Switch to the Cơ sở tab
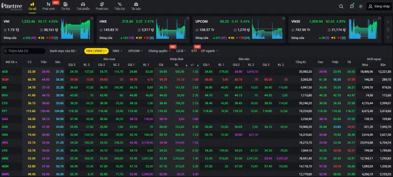Viewport: 393px width, 177px height. coord(32,6)
